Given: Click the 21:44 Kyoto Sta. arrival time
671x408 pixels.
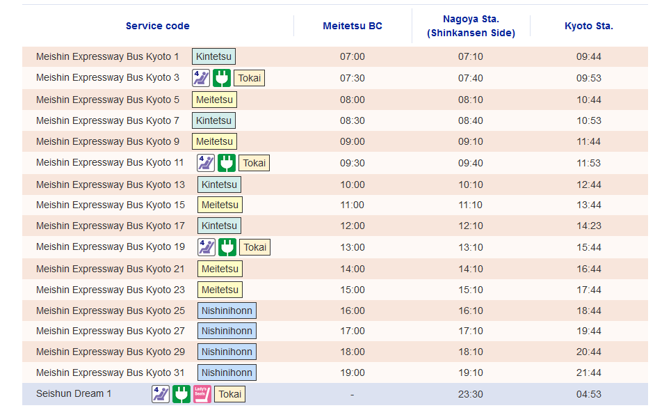Looking at the screenshot, I should [x=589, y=373].
